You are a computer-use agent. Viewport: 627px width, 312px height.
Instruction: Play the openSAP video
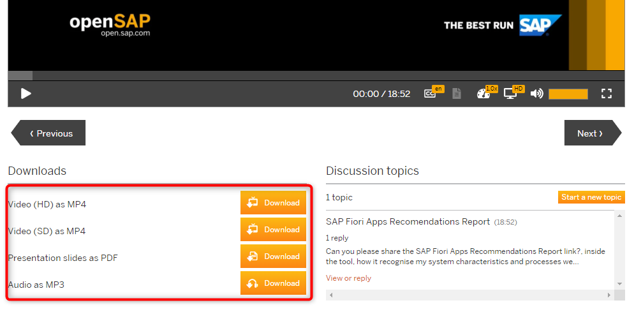click(26, 94)
